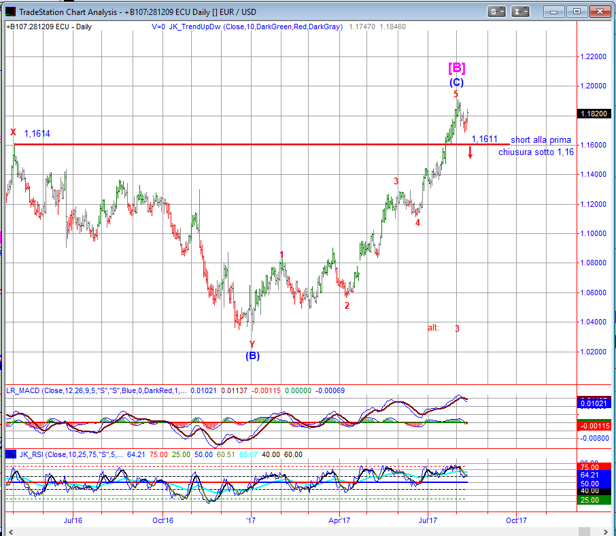616x536 pixels.
Task: Click the Oct'16 date axis label
Action: [x=162, y=520]
